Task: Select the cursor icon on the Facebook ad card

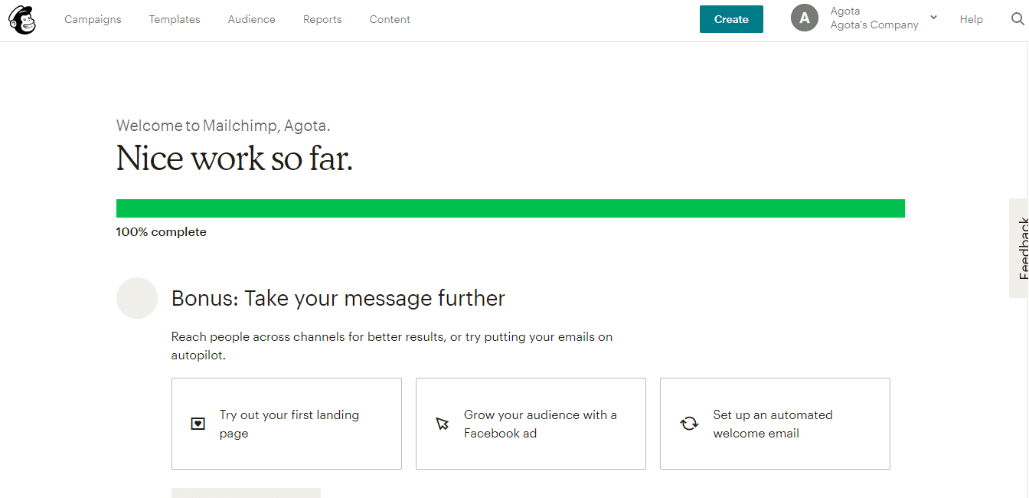Action: tap(442, 423)
